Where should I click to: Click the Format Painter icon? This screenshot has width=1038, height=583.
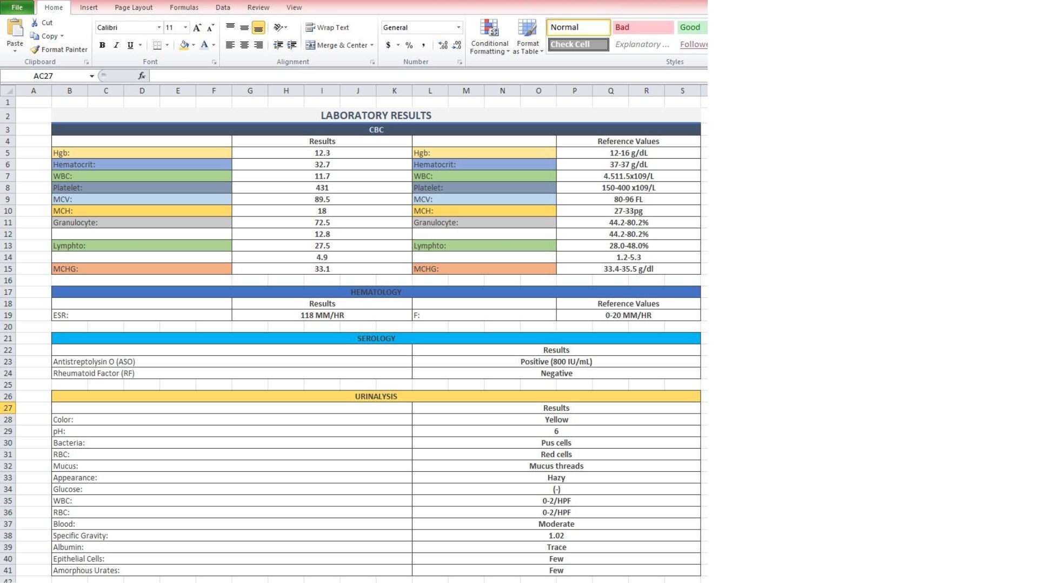[35, 50]
